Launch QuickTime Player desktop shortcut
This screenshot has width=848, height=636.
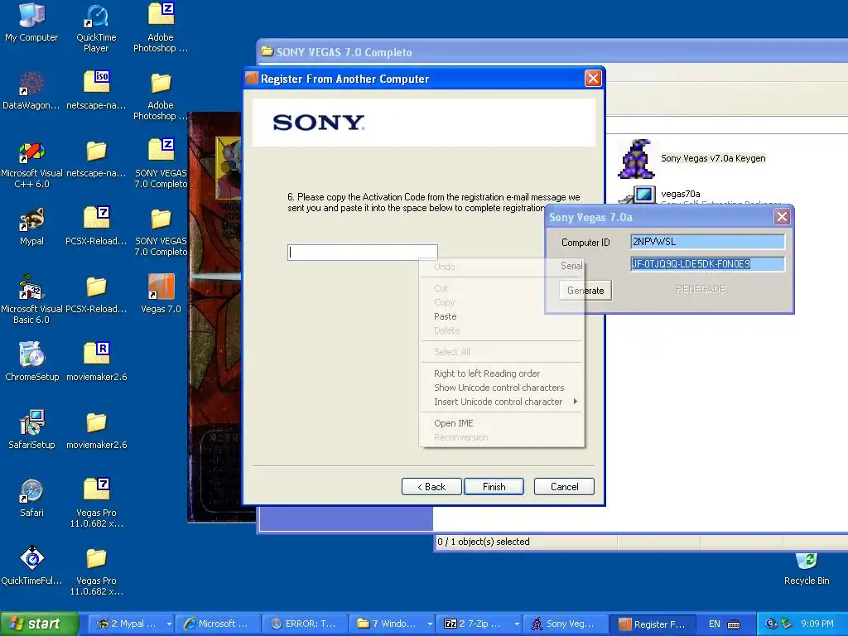tap(96, 27)
